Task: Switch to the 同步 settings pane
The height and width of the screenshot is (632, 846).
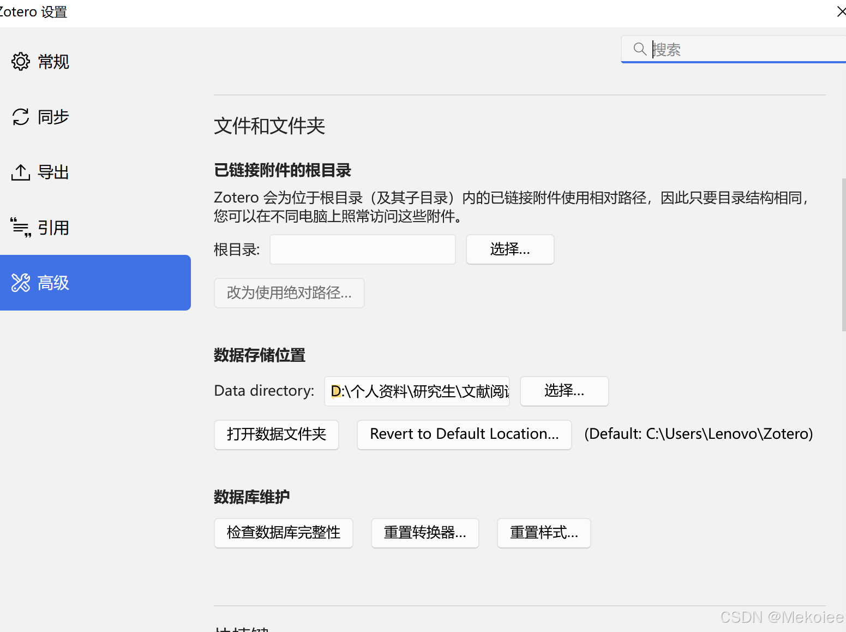Action: (x=95, y=117)
